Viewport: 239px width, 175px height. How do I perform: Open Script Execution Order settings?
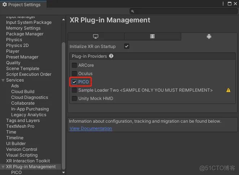click(x=29, y=74)
